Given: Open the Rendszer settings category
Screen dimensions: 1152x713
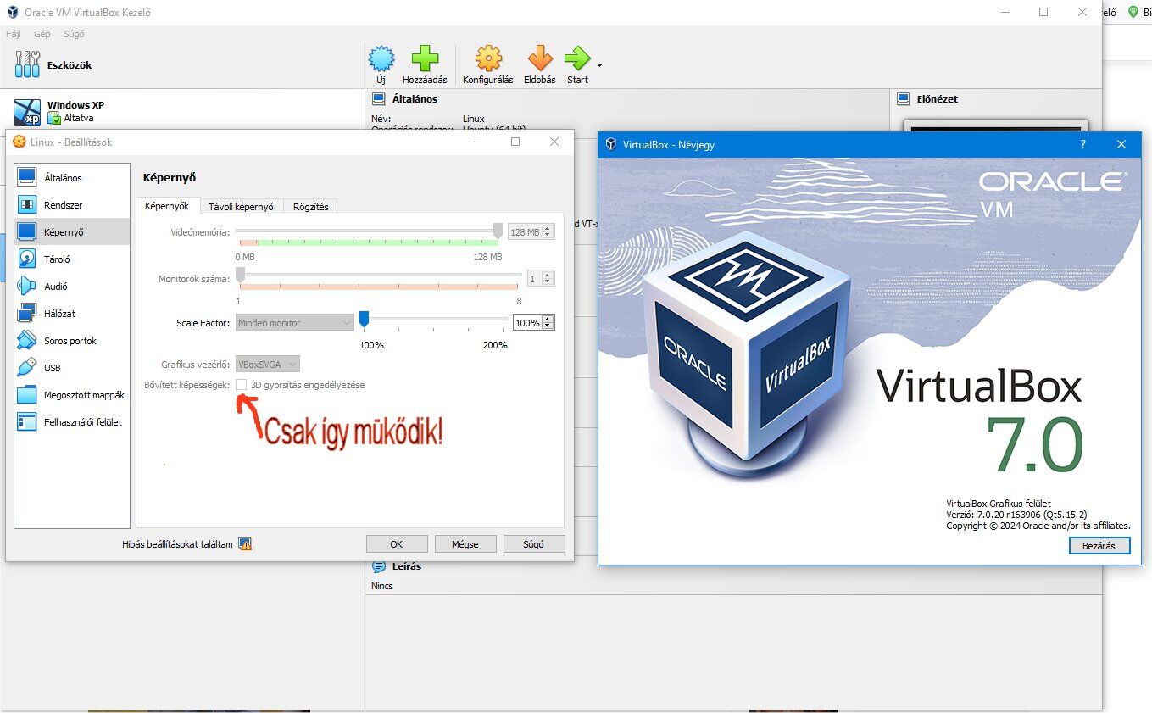Looking at the screenshot, I should pos(72,205).
